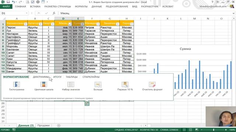Screen dimensions: 236x132
Task: Click the Select All corner triangle
Action: click(4, 19)
